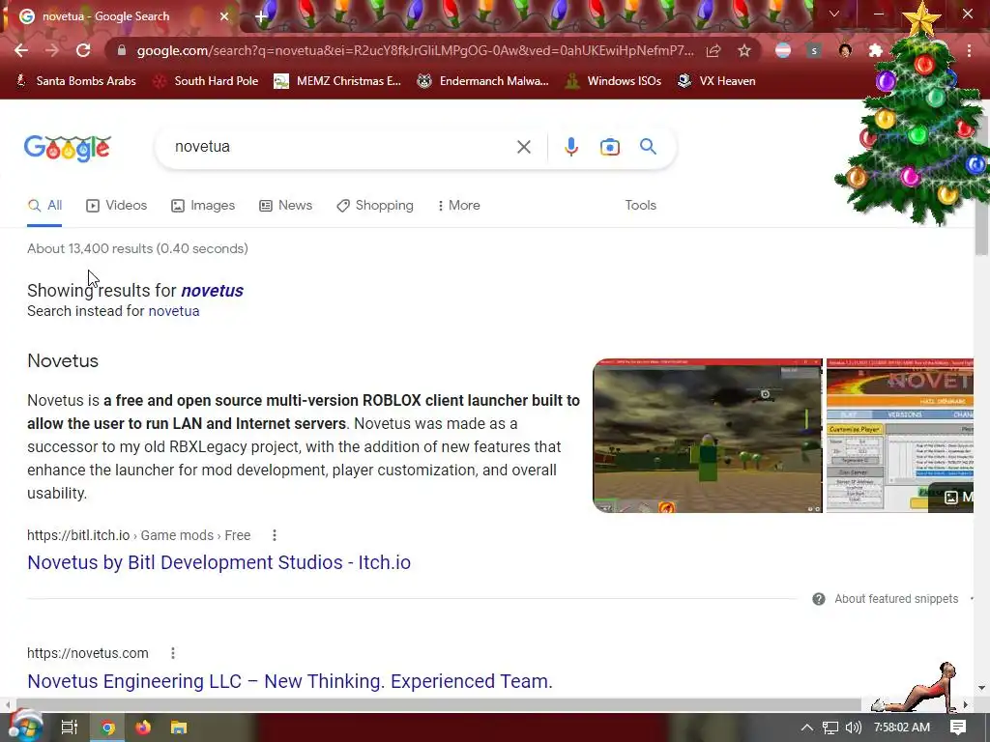Search by image with camera icon
This screenshot has height=742, width=990.
point(609,147)
